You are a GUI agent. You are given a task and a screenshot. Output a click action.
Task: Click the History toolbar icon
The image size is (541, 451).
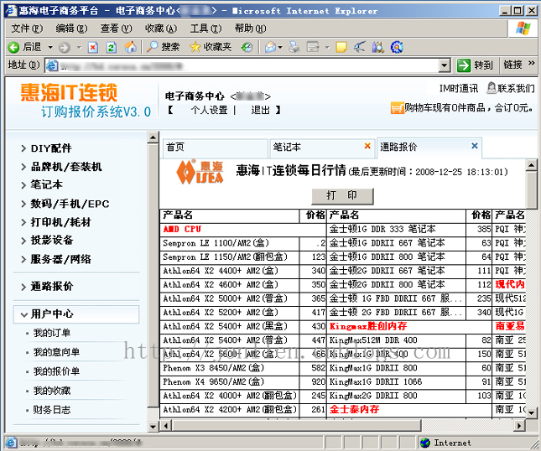247,47
